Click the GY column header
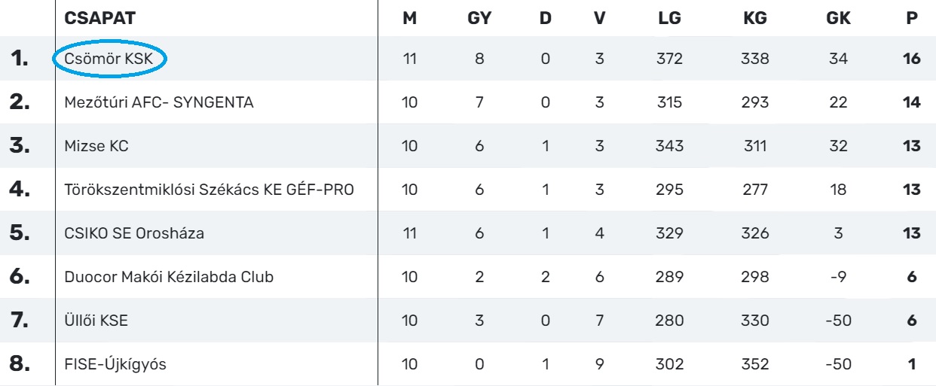The width and height of the screenshot is (936, 386). (x=480, y=19)
